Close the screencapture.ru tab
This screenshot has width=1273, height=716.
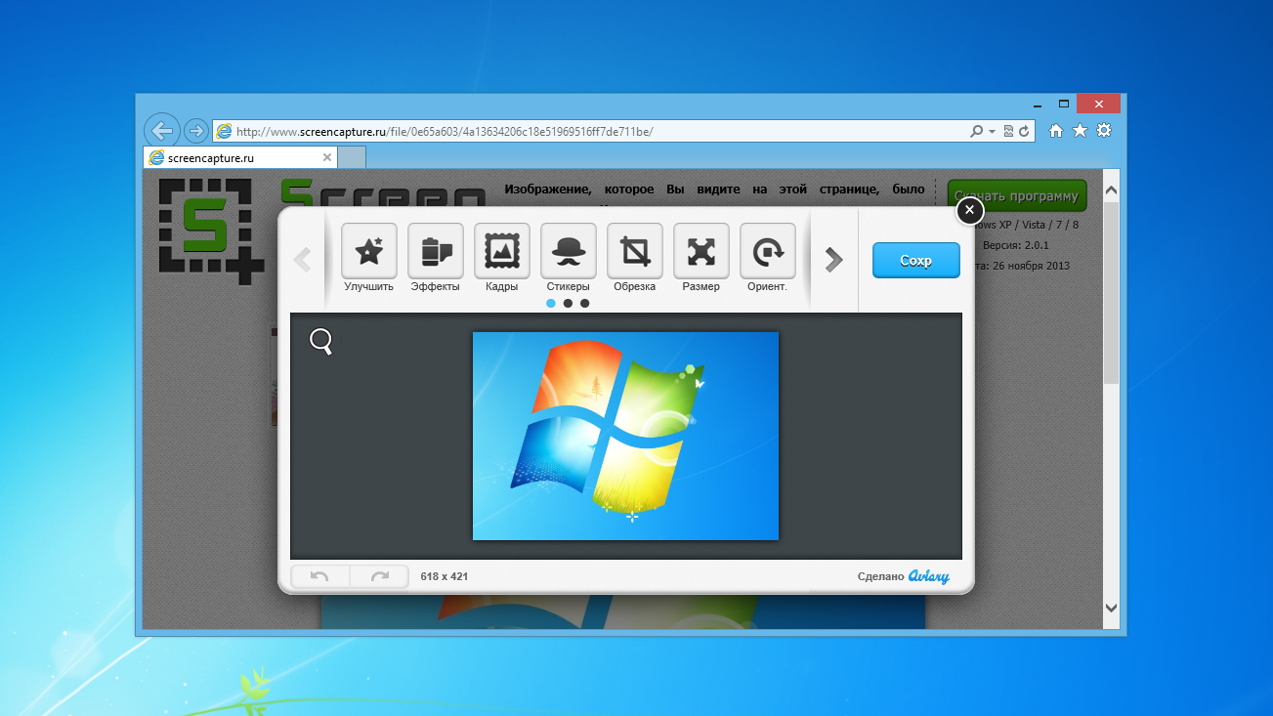327,157
